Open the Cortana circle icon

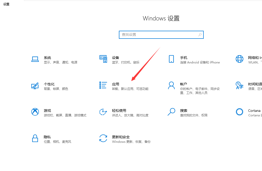tap(239, 112)
